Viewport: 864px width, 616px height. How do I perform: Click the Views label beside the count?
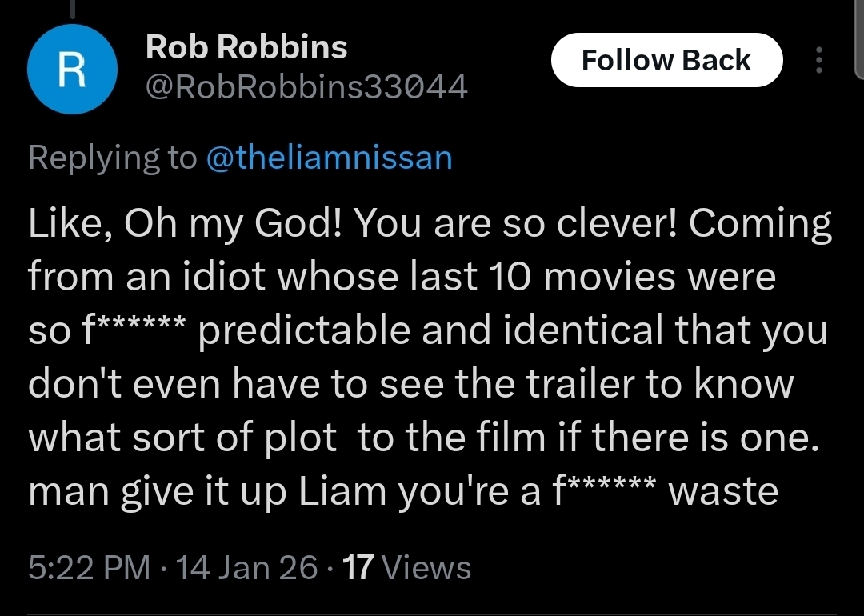426,568
